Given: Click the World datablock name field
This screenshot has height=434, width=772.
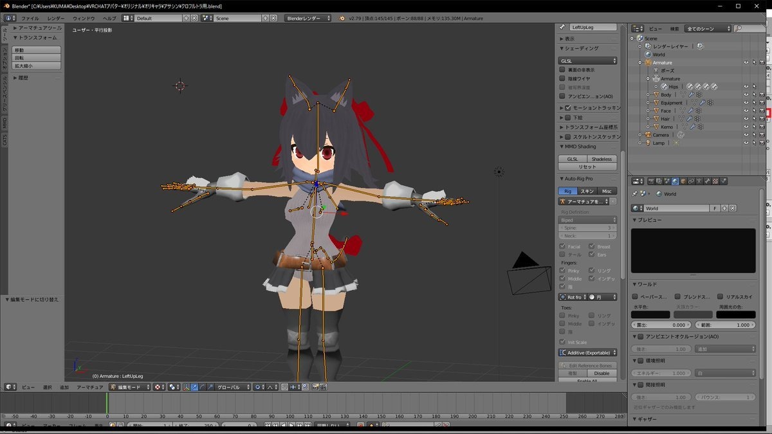Looking at the screenshot, I should 677,208.
